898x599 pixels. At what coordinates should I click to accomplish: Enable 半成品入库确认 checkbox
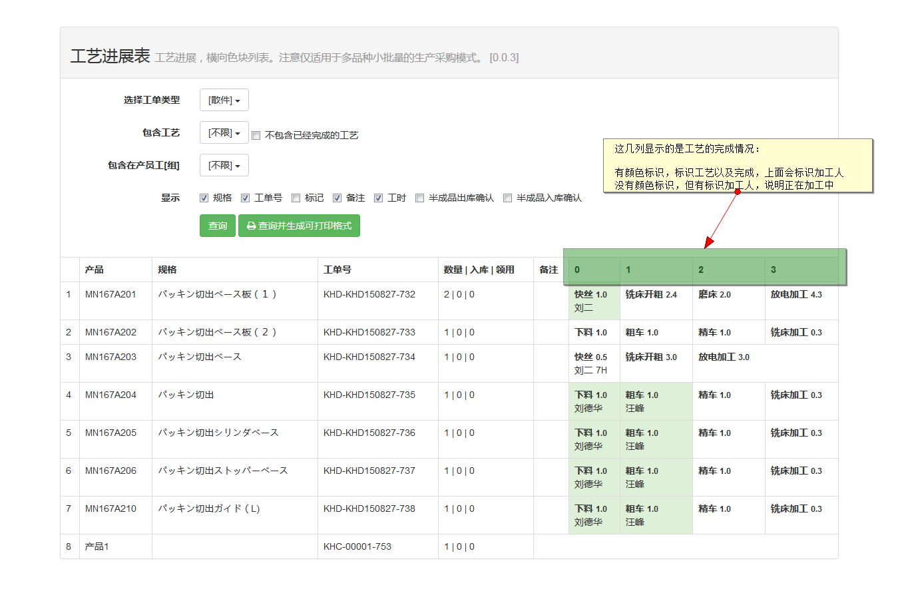click(x=507, y=198)
